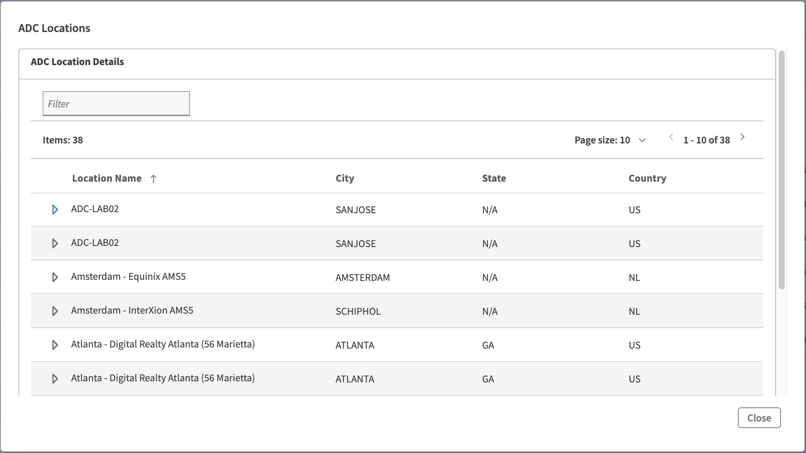Sort by the City column header
This screenshot has width=806, height=453.
344,178
